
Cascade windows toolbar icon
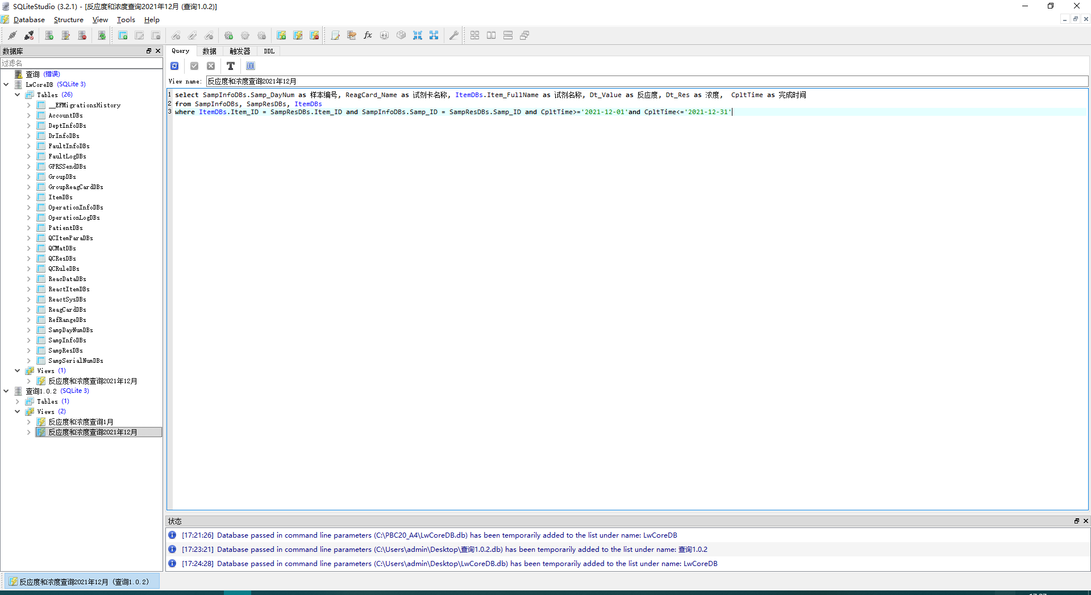coord(524,35)
